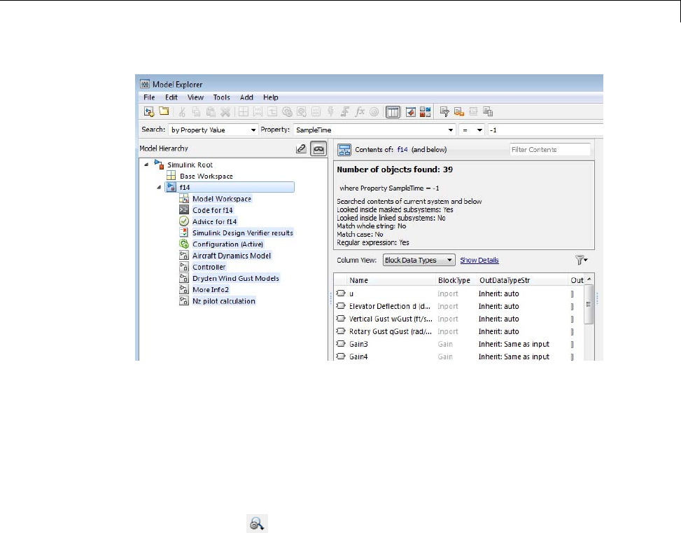This screenshot has width=681, height=533.
Task: Click the rightmost toolbar documents icon
Action: pos(488,112)
